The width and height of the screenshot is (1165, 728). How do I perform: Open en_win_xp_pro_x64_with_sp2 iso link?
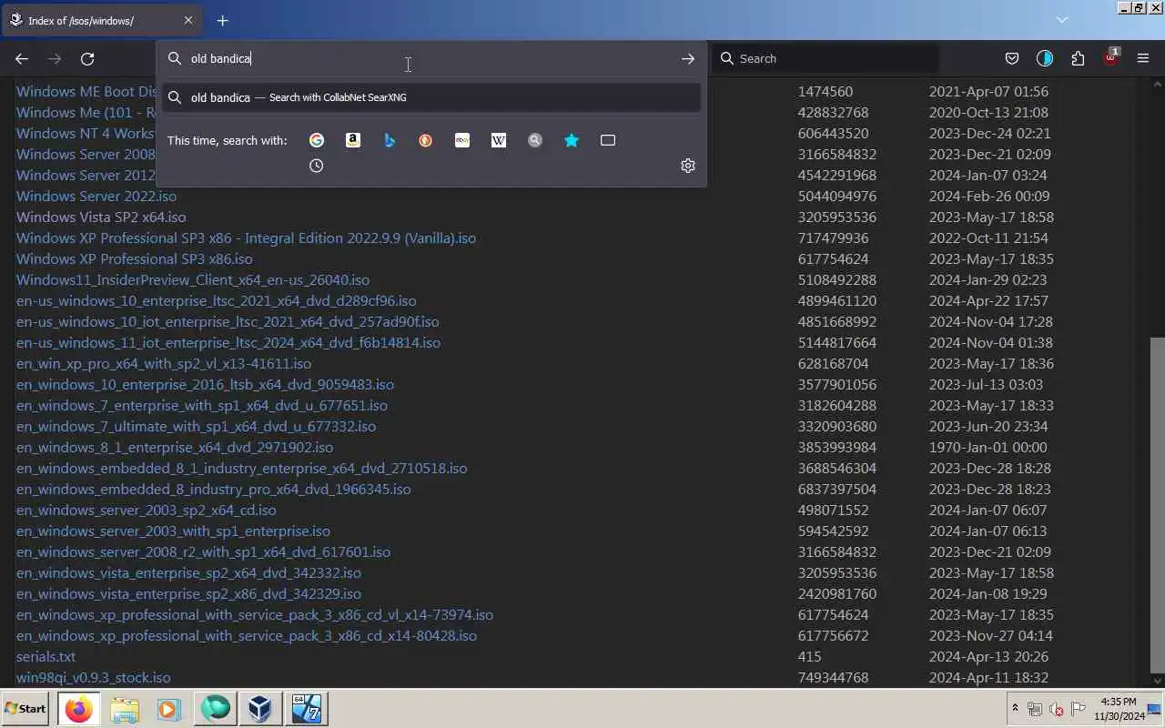tap(164, 363)
